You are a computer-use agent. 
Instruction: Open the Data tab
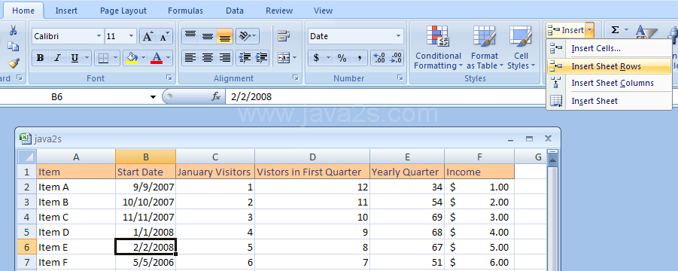click(234, 11)
